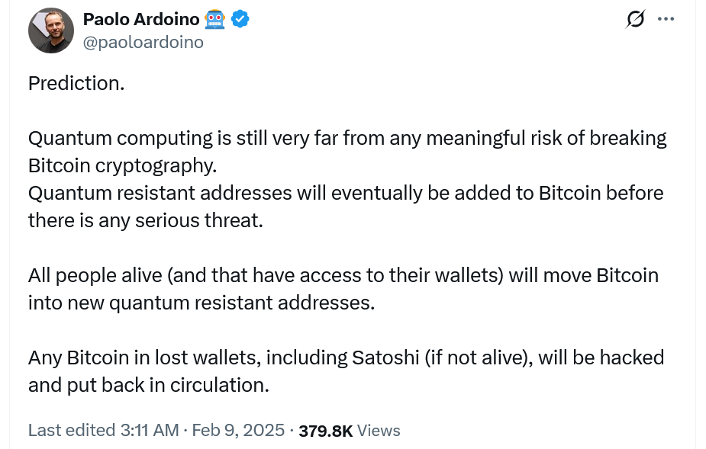Open Paolo Ardoino's profile avatar photo

[x=50, y=30]
